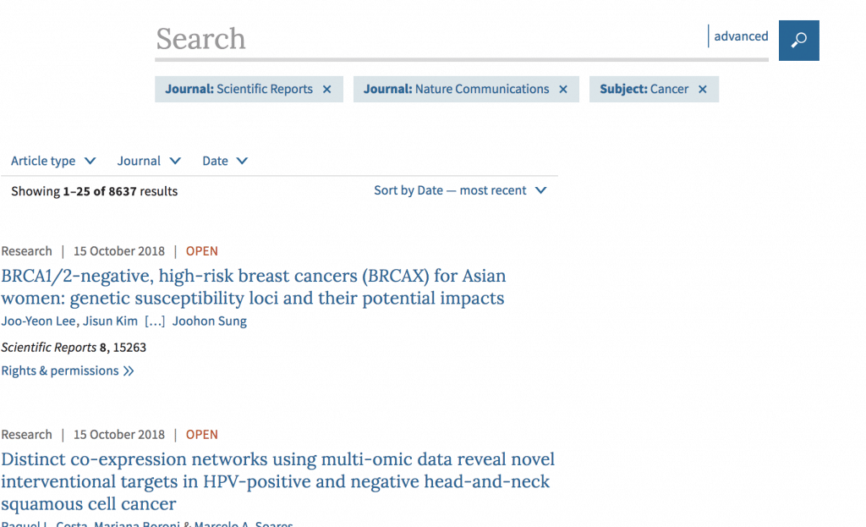Remove the Cancer subject filter
This screenshot has width=866, height=527.
point(703,89)
